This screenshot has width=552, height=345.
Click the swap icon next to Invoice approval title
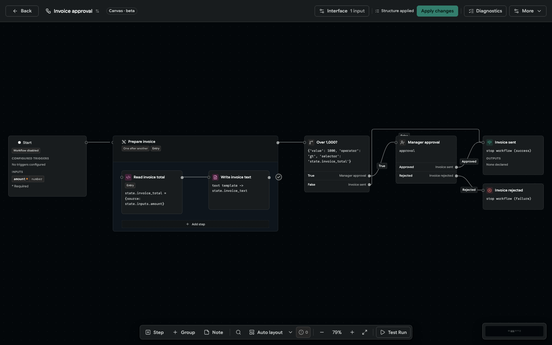point(97,11)
